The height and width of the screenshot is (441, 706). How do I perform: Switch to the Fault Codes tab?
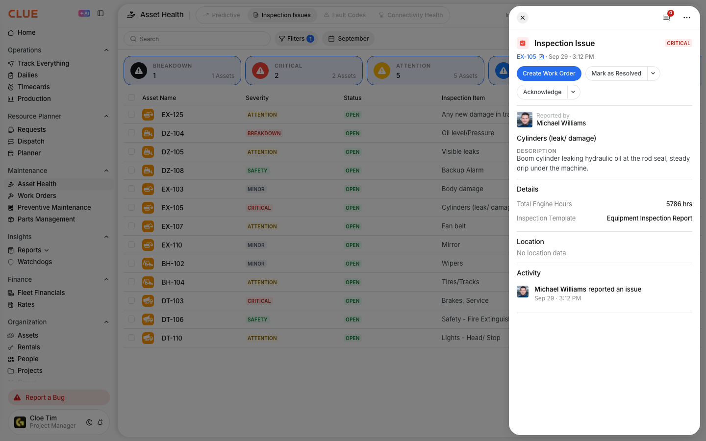point(345,15)
